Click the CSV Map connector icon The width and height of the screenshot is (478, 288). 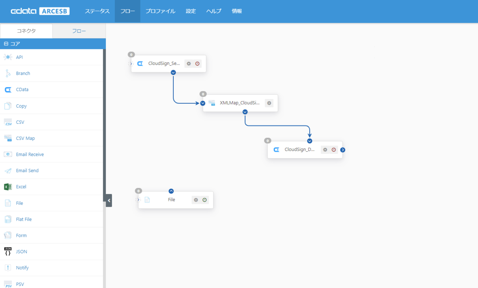tap(8, 138)
